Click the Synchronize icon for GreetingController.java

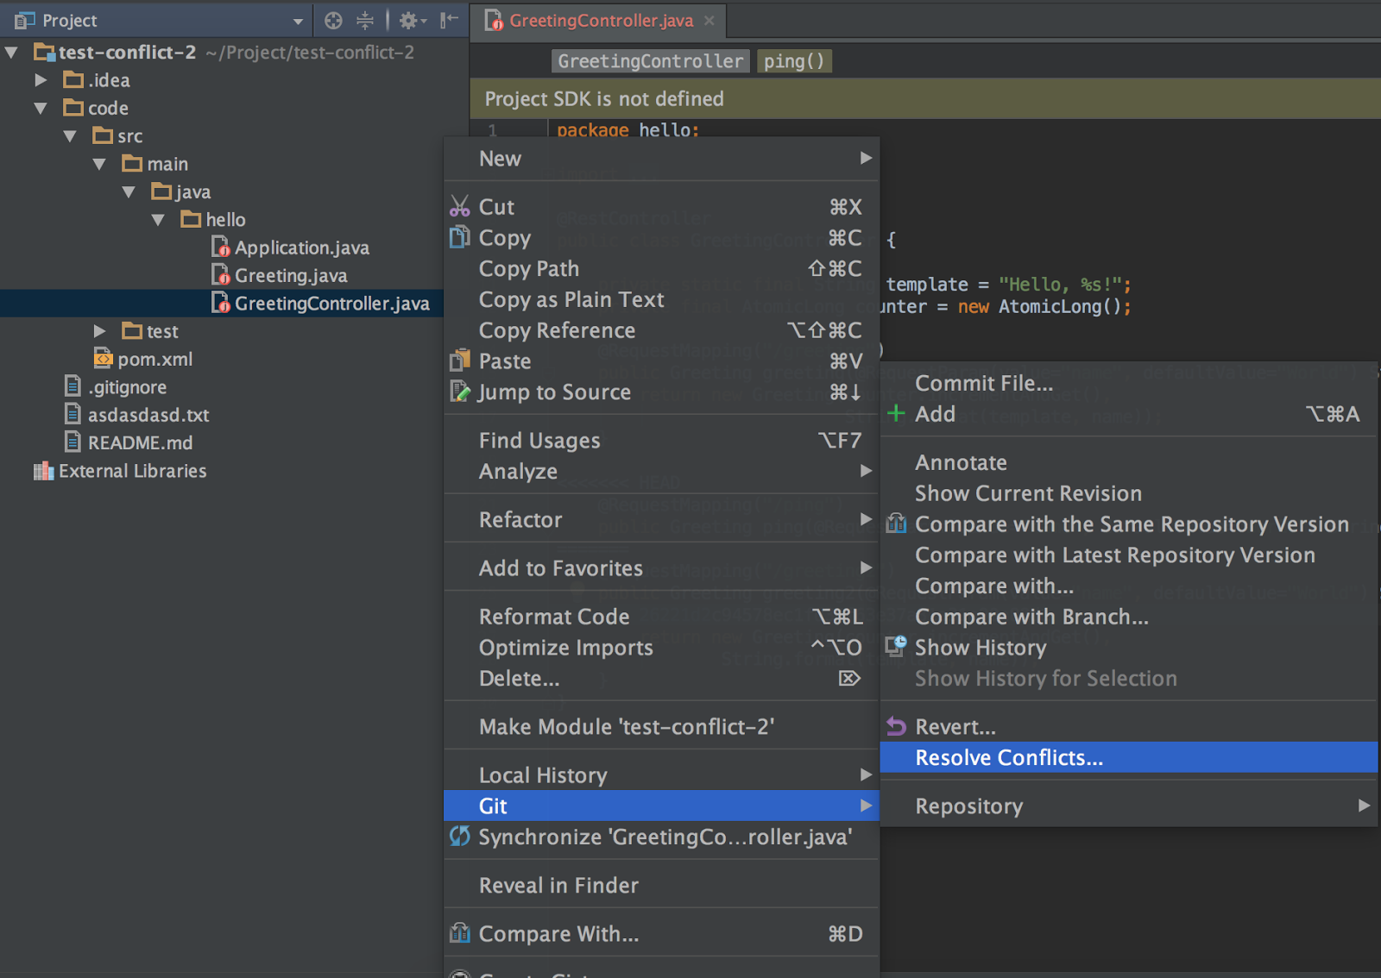[459, 836]
